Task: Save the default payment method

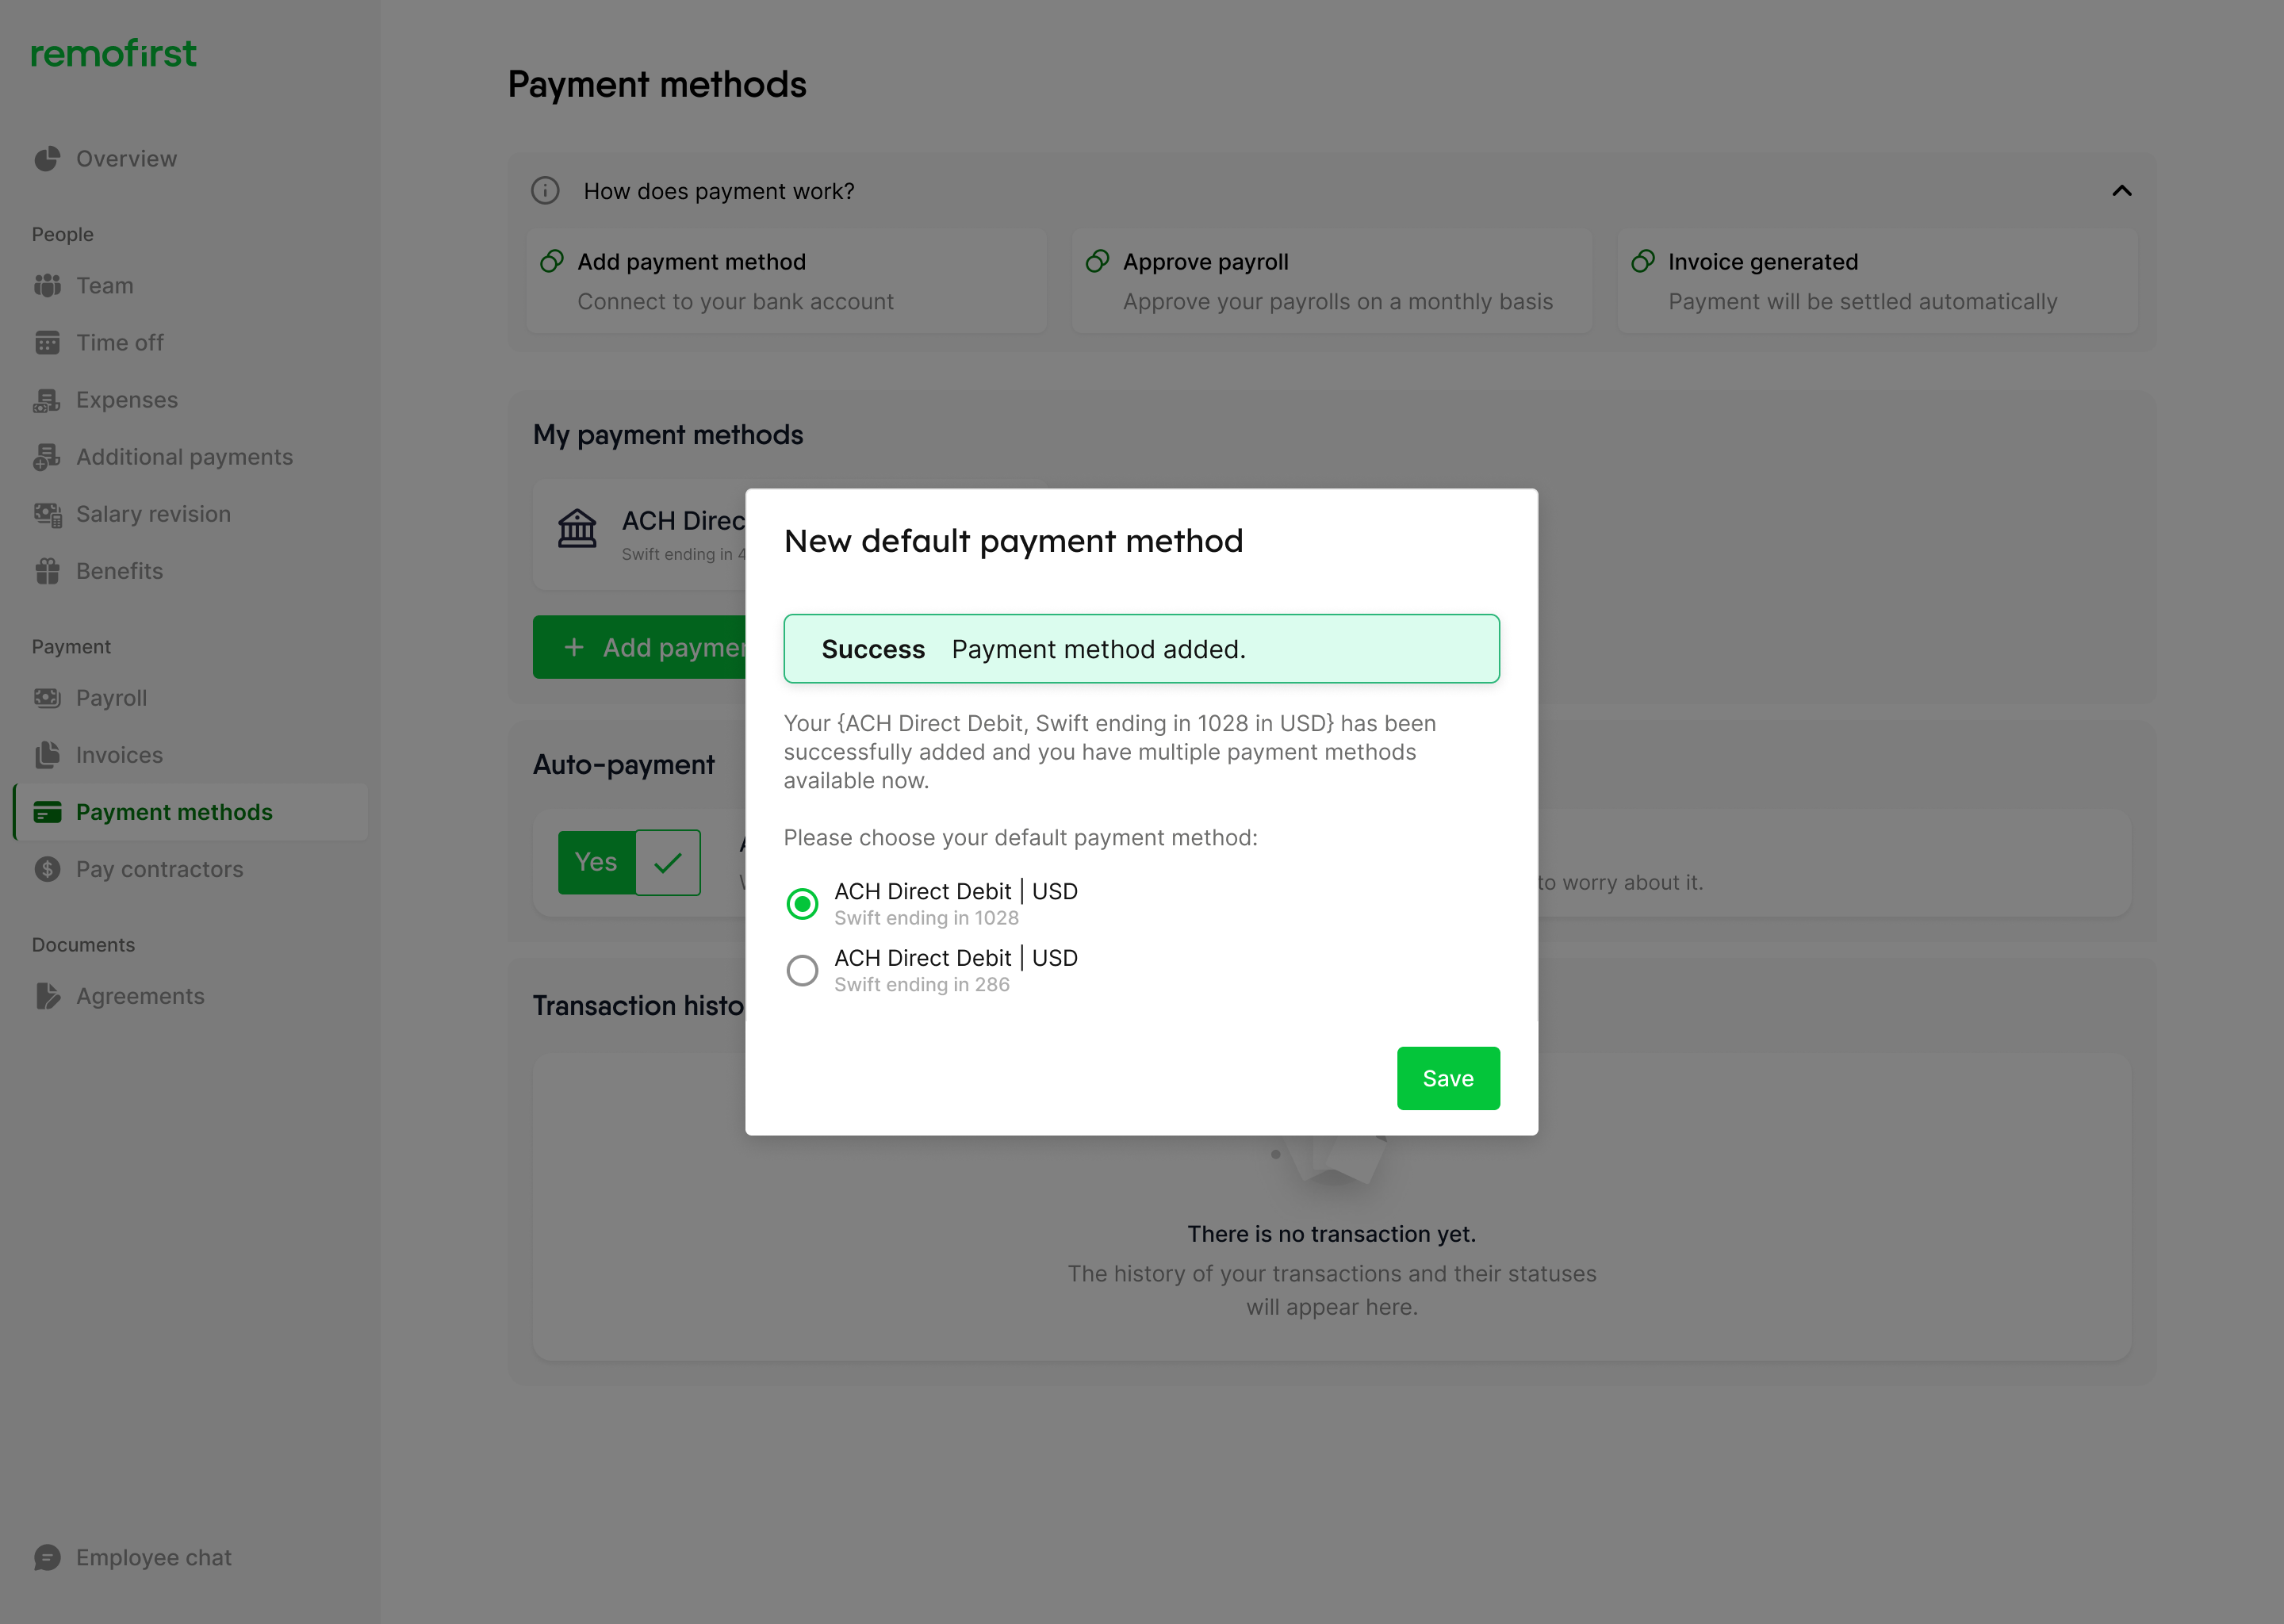Action: point(1447,1078)
